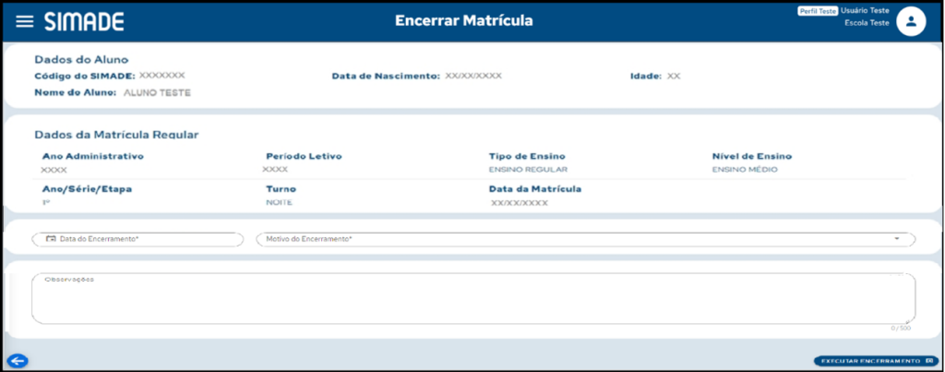The width and height of the screenshot is (945, 372).
Task: Open the Motivo do Encerramento combo box
Action: pyautogui.click(x=586, y=239)
